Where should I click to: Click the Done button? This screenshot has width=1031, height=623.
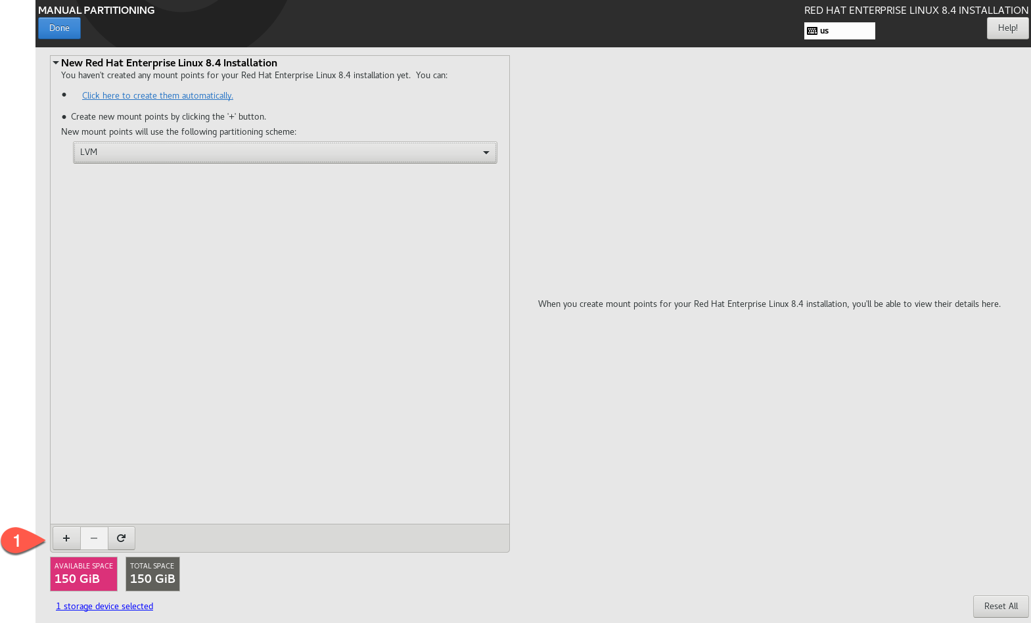(59, 28)
